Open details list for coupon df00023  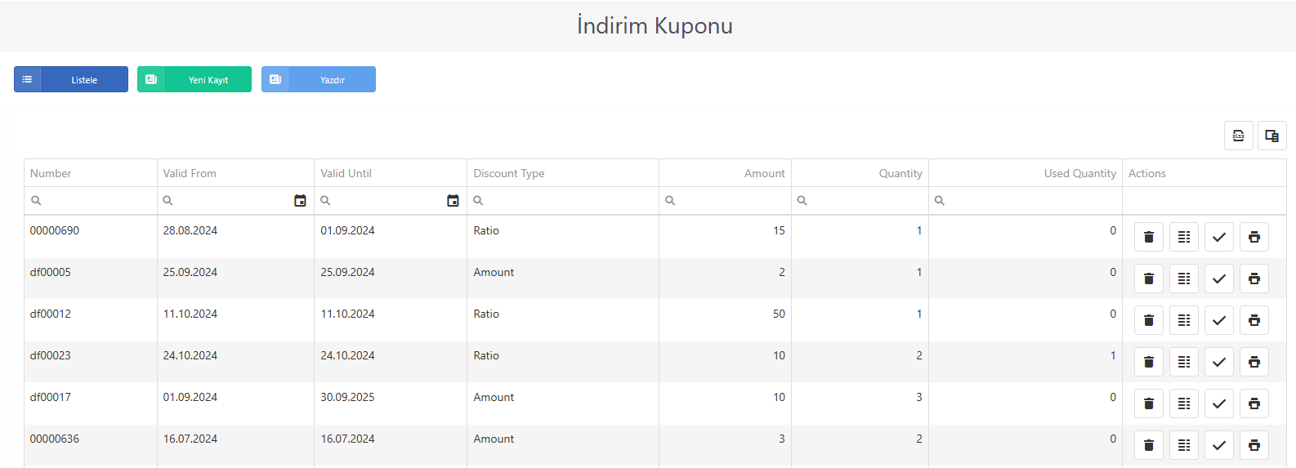click(x=1184, y=362)
